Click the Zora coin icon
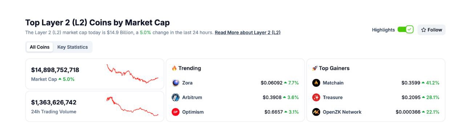 175,83
